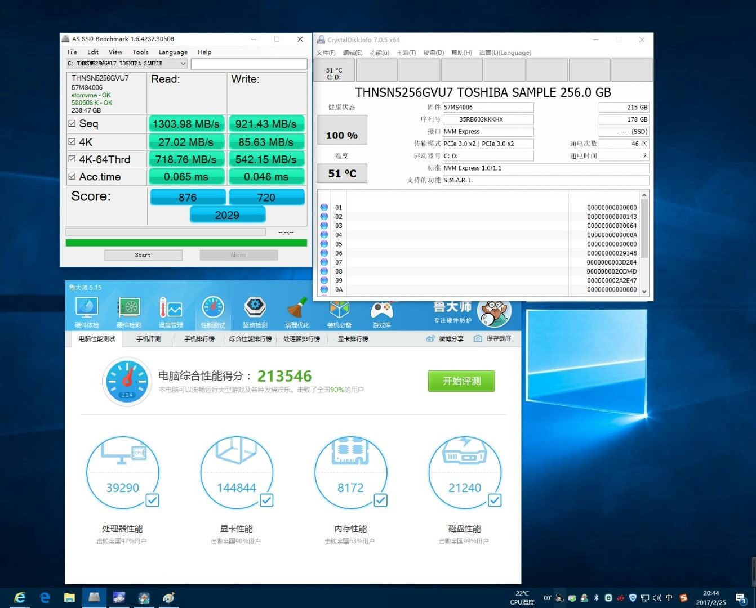Image resolution: width=756 pixels, height=608 pixels.
Task: Open the notification action center icon
Action: pos(741,598)
